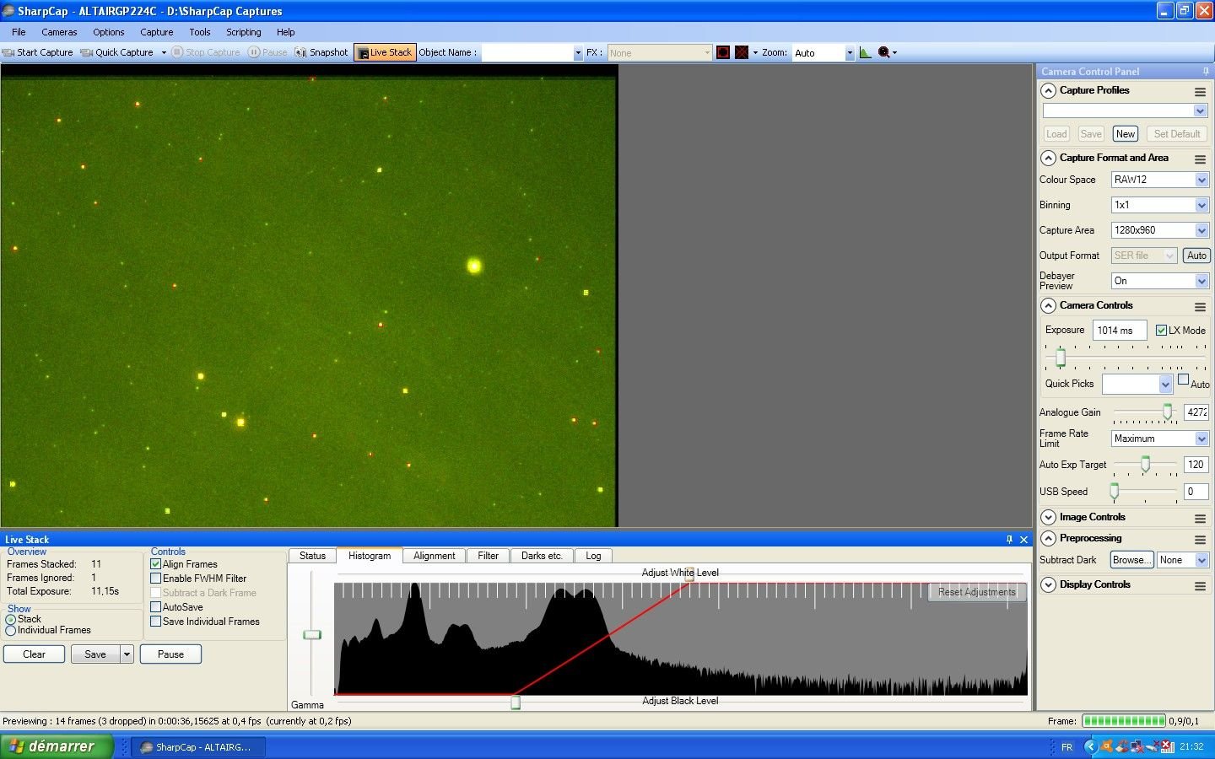Expand the Image Controls section
Screen dimensions: 1215x759
coord(1049,518)
